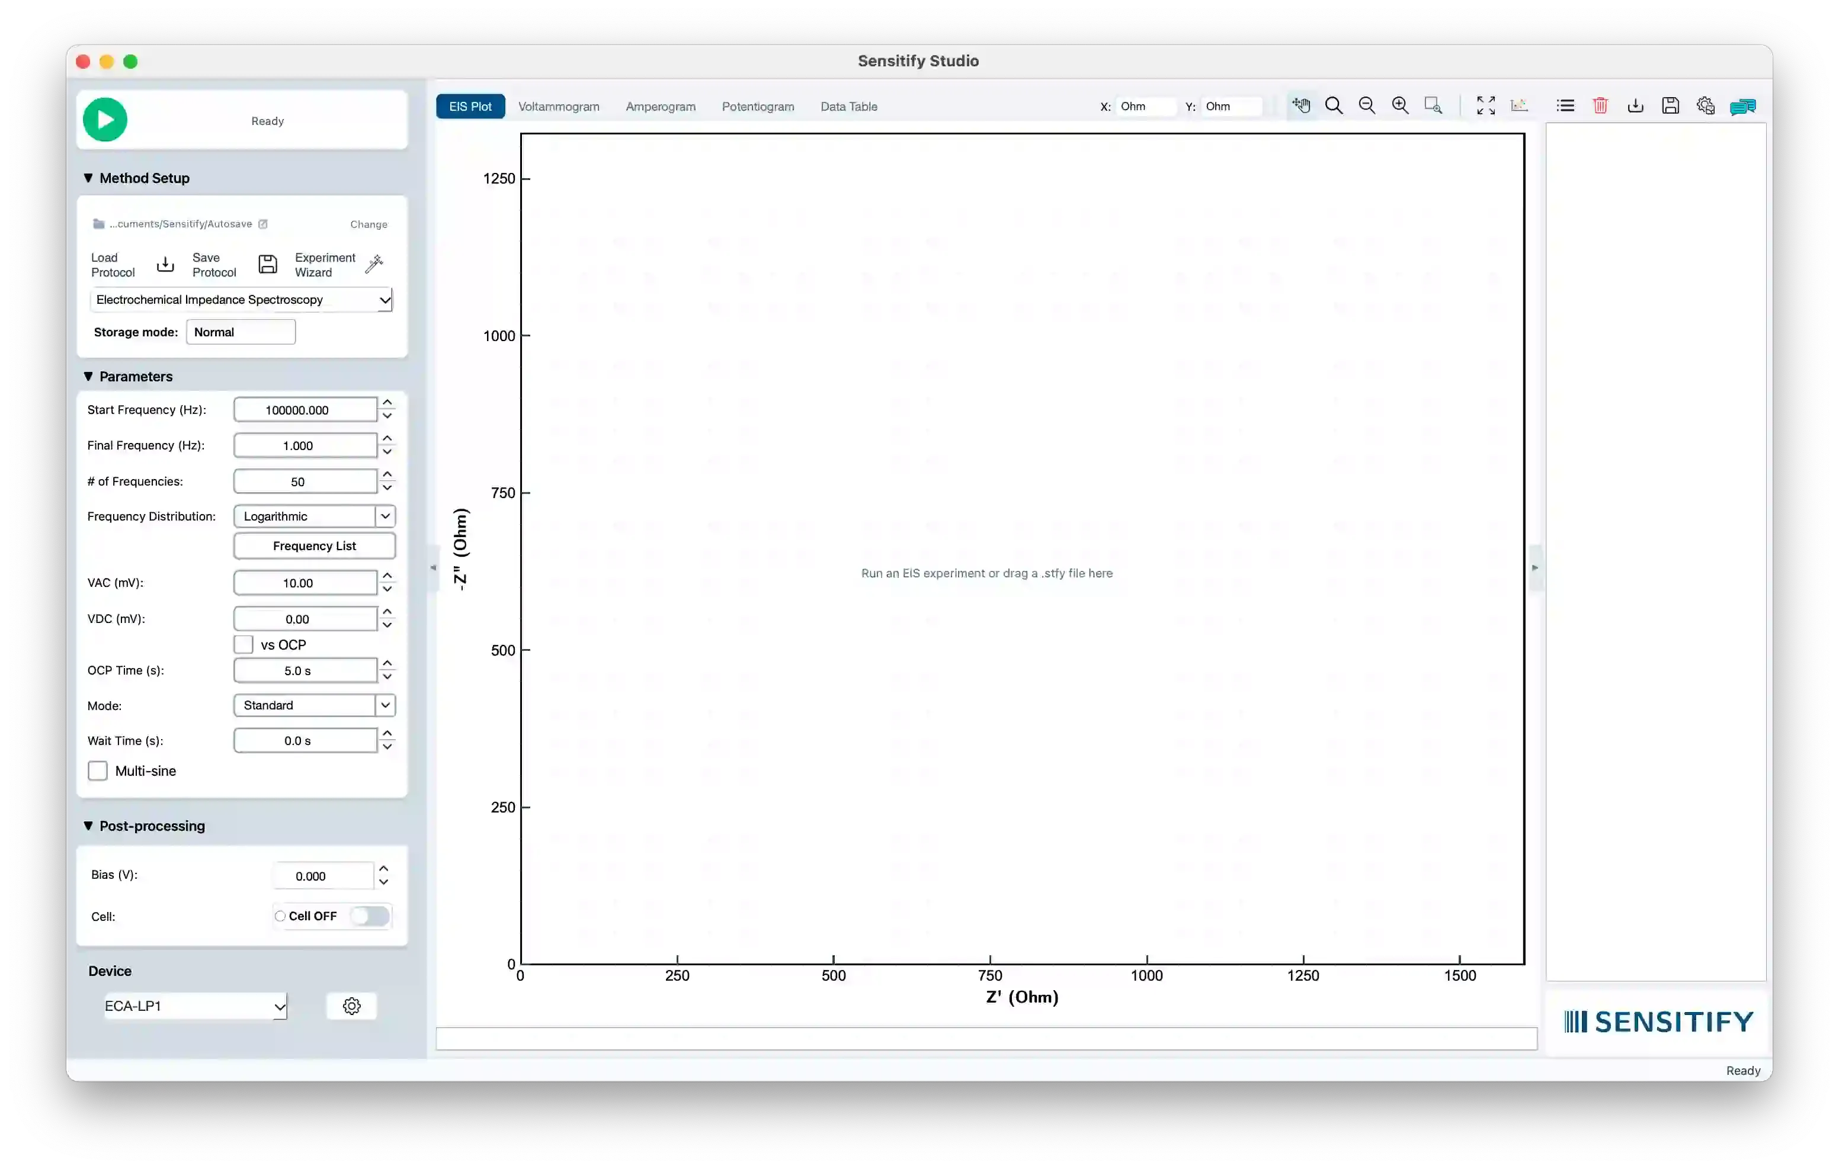Increase the VDC (mV) stepper
Viewport: 1839px width, 1169px height.
click(387, 612)
